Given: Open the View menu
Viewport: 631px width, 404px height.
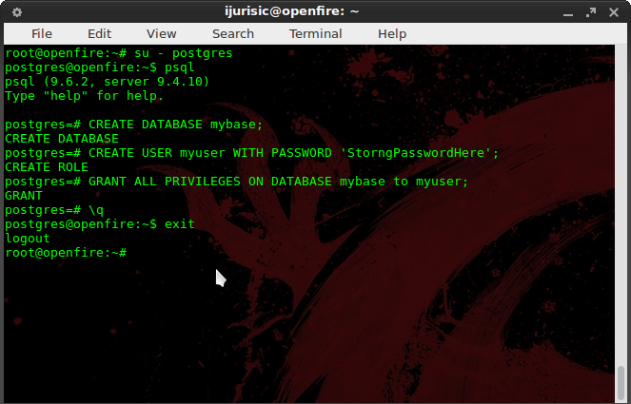Looking at the screenshot, I should point(162,34).
